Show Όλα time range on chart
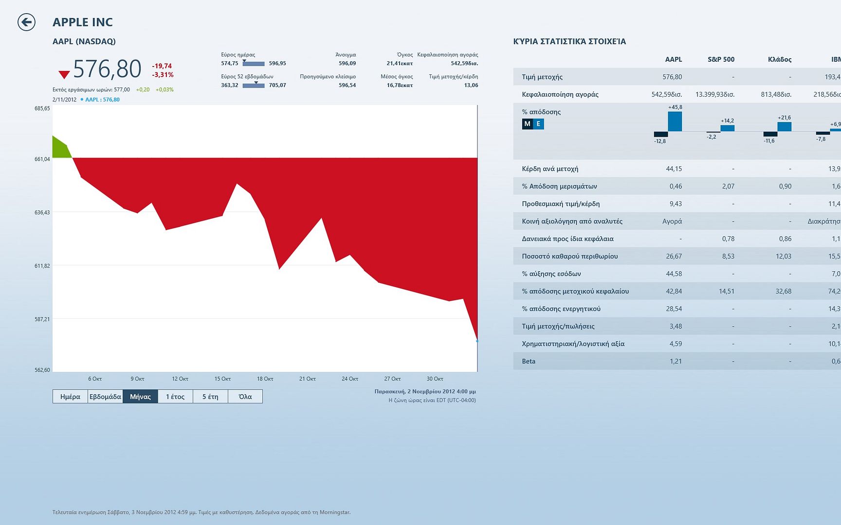Image resolution: width=841 pixels, height=525 pixels. pos(245,397)
